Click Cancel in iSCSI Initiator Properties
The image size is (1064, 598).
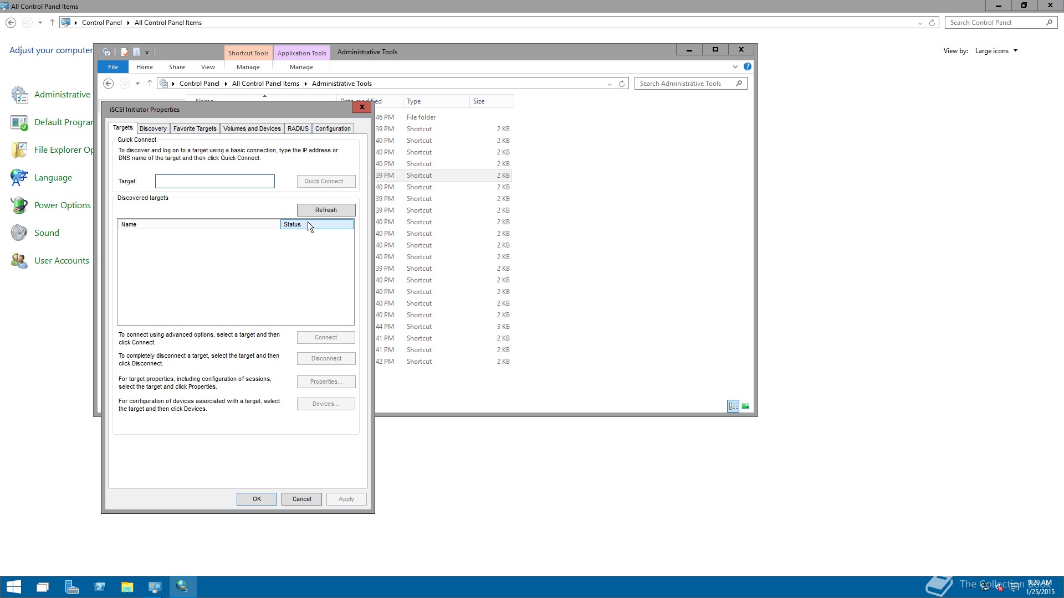[302, 499]
